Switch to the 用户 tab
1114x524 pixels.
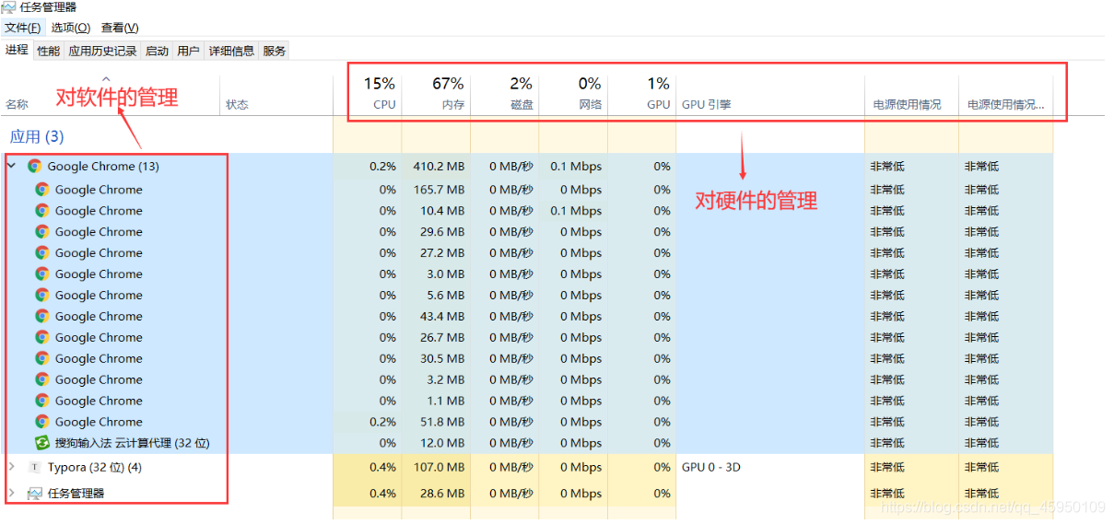(188, 52)
